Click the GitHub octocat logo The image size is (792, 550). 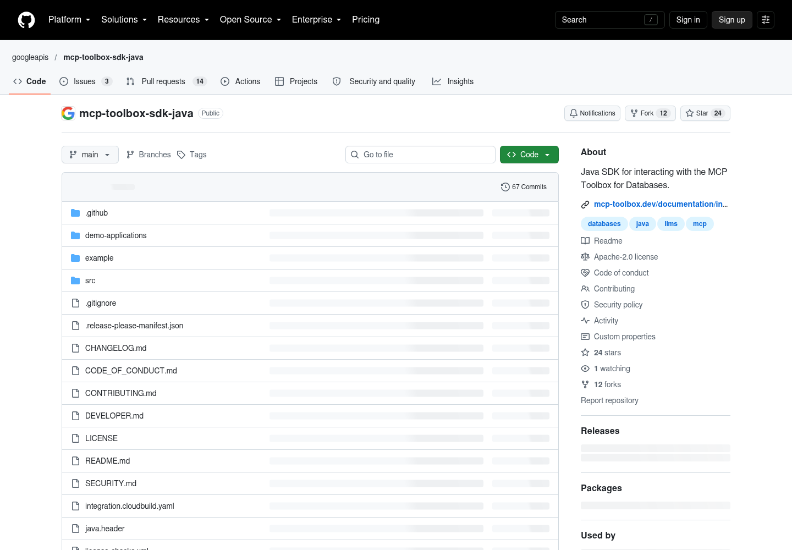pyautogui.click(x=26, y=20)
